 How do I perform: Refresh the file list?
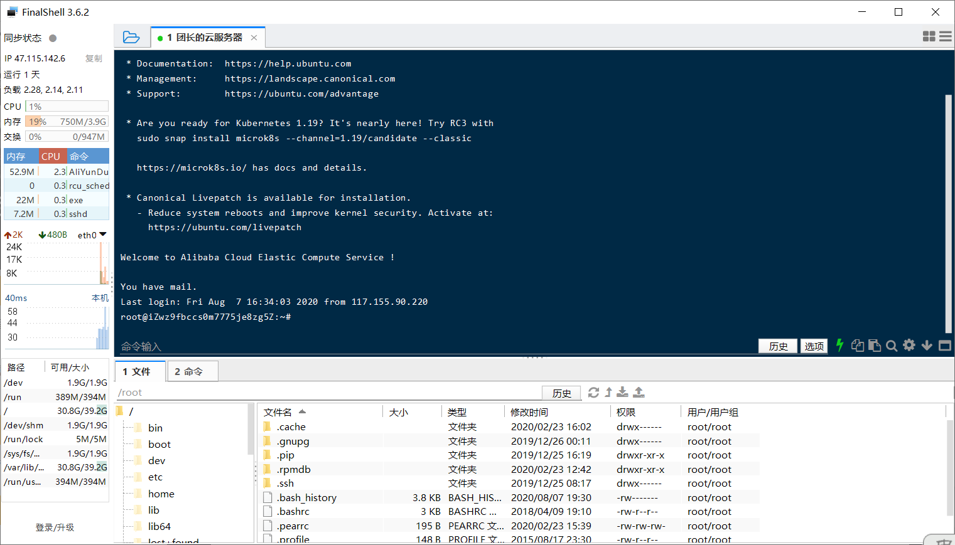click(593, 393)
